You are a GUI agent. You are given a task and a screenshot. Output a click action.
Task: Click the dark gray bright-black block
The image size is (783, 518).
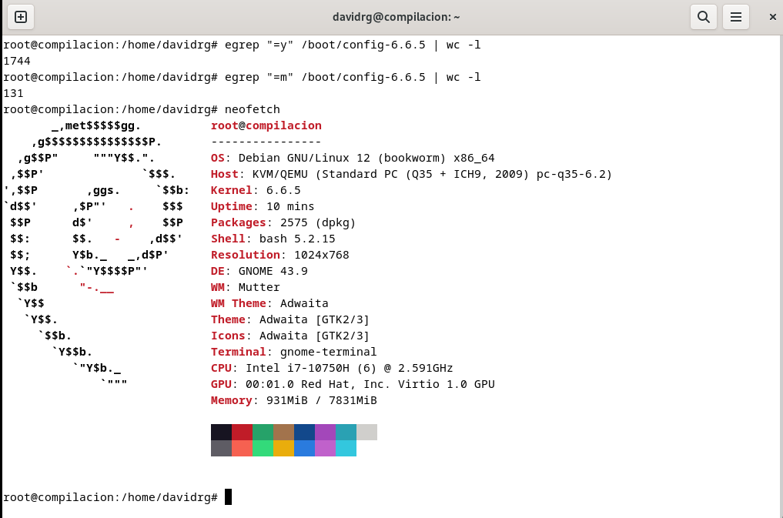coord(221,448)
